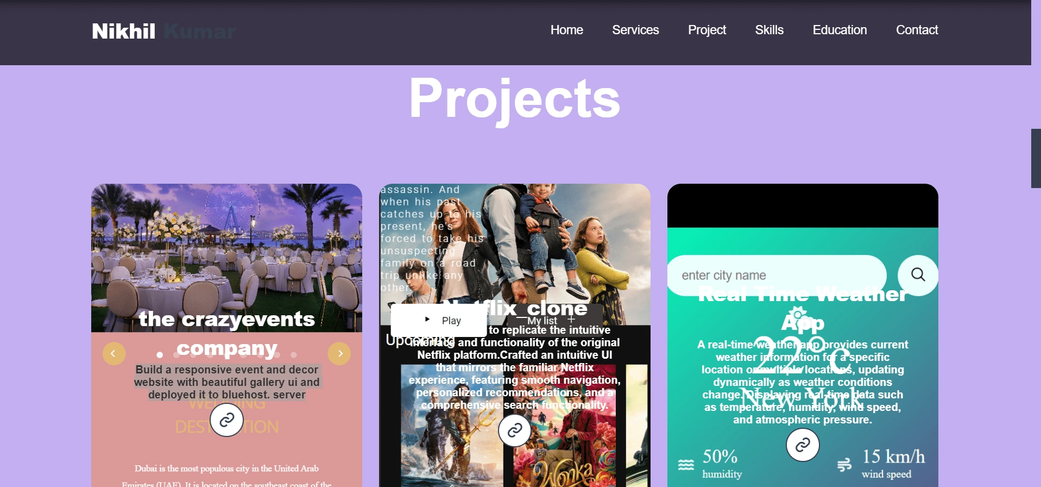Select the first carousel dot in crazyevents card
This screenshot has width=1041, height=487.
click(160, 355)
